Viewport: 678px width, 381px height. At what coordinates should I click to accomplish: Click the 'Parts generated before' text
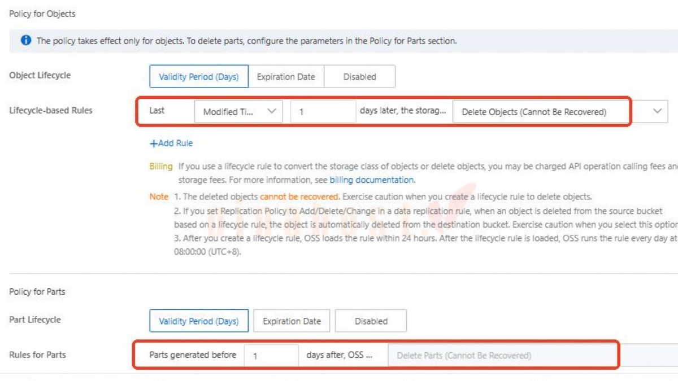pyautogui.click(x=193, y=355)
